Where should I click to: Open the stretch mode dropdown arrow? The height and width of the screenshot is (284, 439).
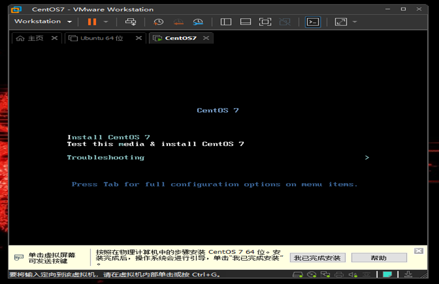coord(355,22)
